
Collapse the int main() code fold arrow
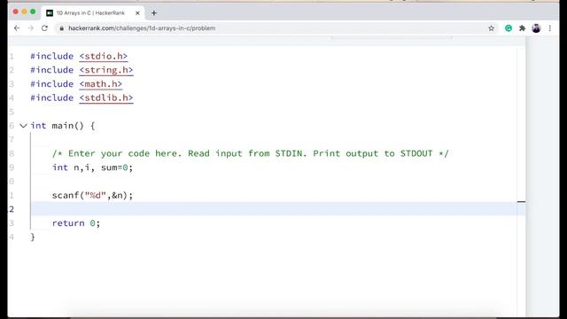[23, 126]
